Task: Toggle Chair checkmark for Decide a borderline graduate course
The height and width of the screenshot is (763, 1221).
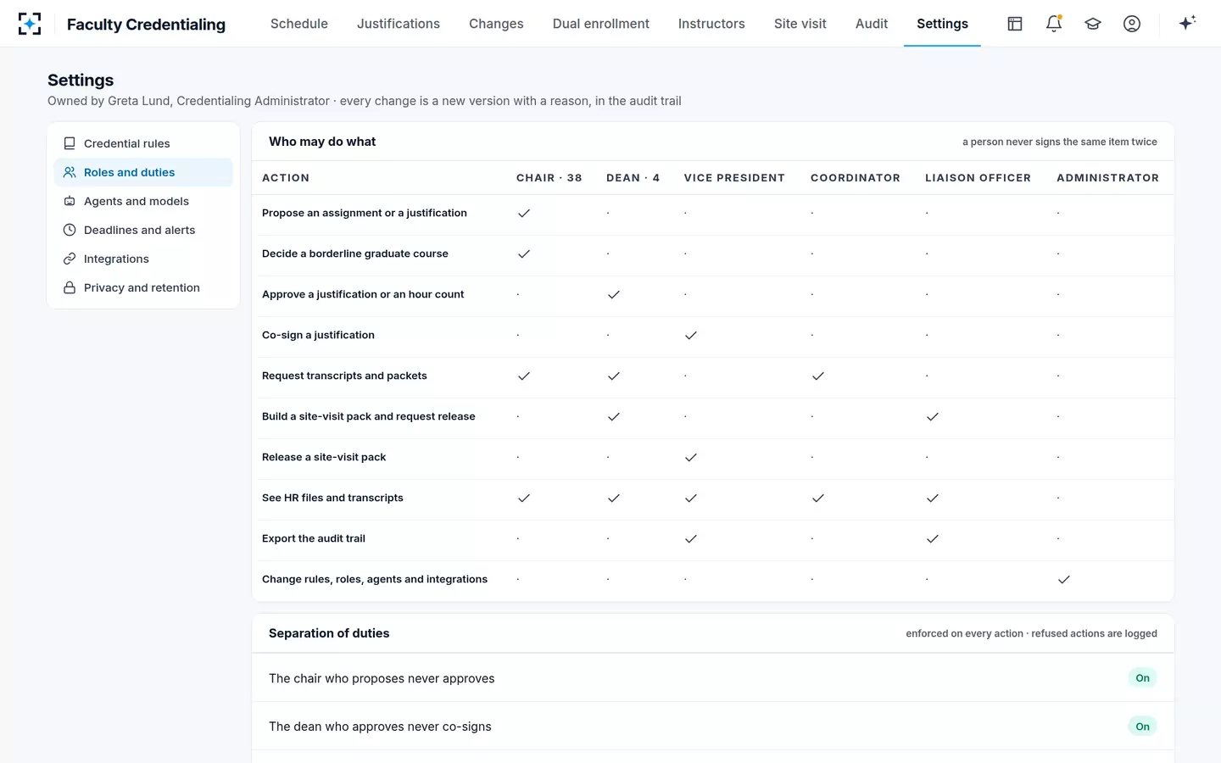Action: point(524,253)
